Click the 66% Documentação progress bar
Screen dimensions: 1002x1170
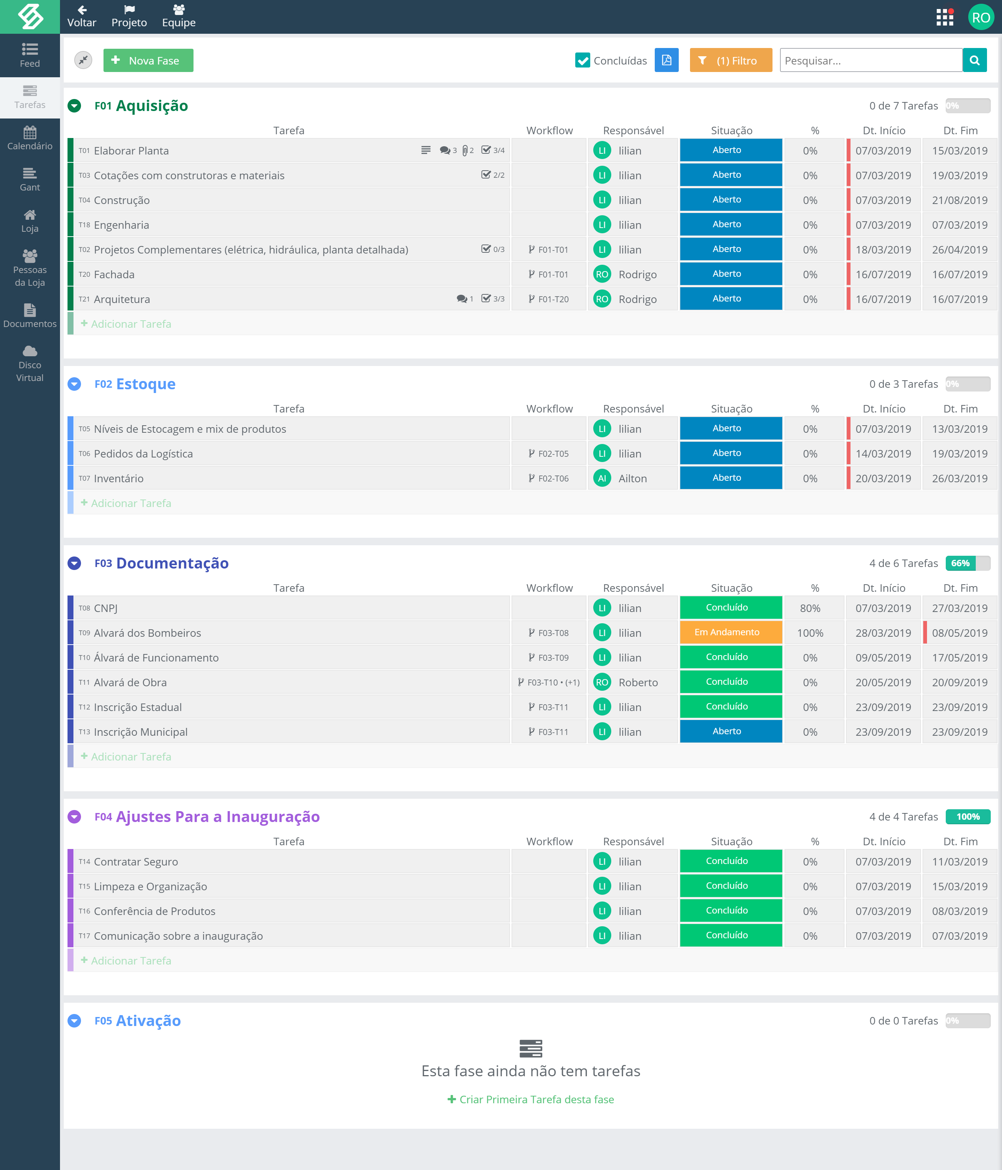coord(967,563)
